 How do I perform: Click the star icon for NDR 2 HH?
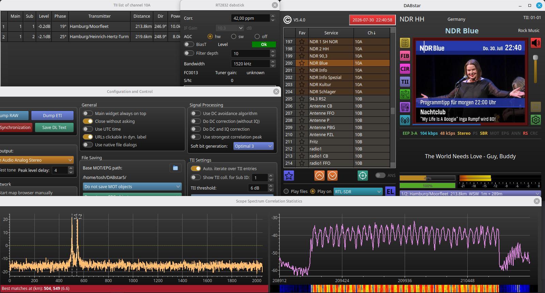(x=302, y=49)
